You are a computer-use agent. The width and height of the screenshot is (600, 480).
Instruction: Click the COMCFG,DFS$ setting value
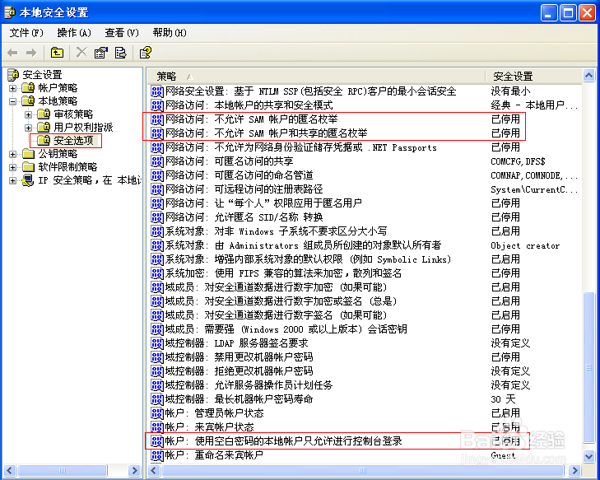518,161
